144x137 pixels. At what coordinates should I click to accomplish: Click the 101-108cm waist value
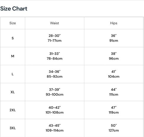[55, 112]
